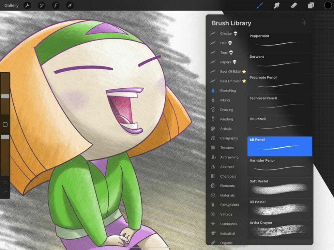
Task: Choose the HB Pencil brush
Action: 280,125
